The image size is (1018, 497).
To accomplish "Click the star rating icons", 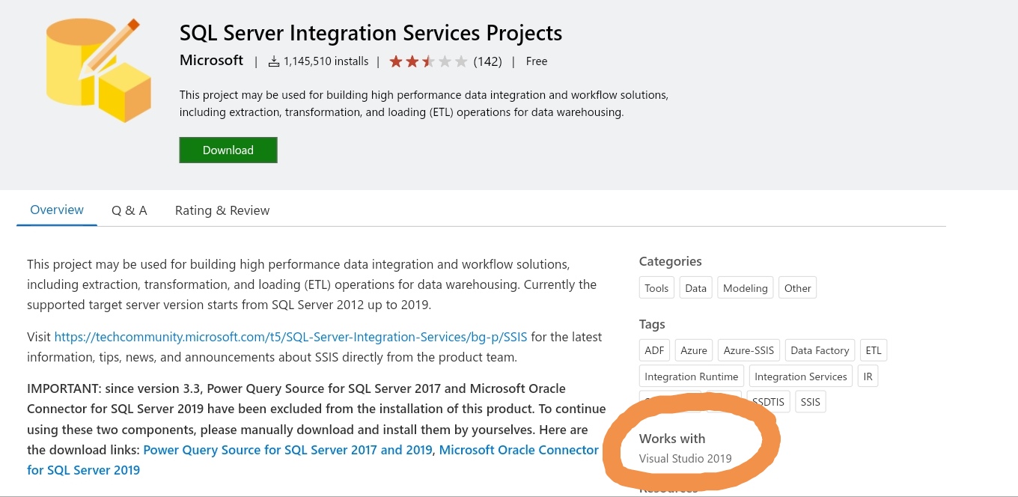I will [x=427, y=61].
